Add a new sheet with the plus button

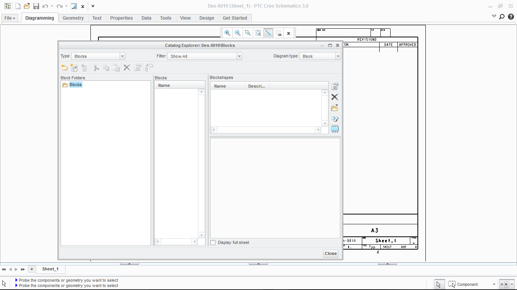[32, 269]
